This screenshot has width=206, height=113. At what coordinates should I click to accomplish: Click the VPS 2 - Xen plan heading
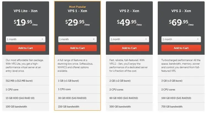129,11
